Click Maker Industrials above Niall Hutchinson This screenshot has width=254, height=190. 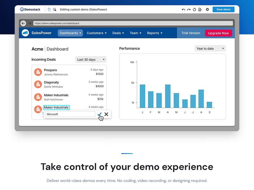[56, 95]
